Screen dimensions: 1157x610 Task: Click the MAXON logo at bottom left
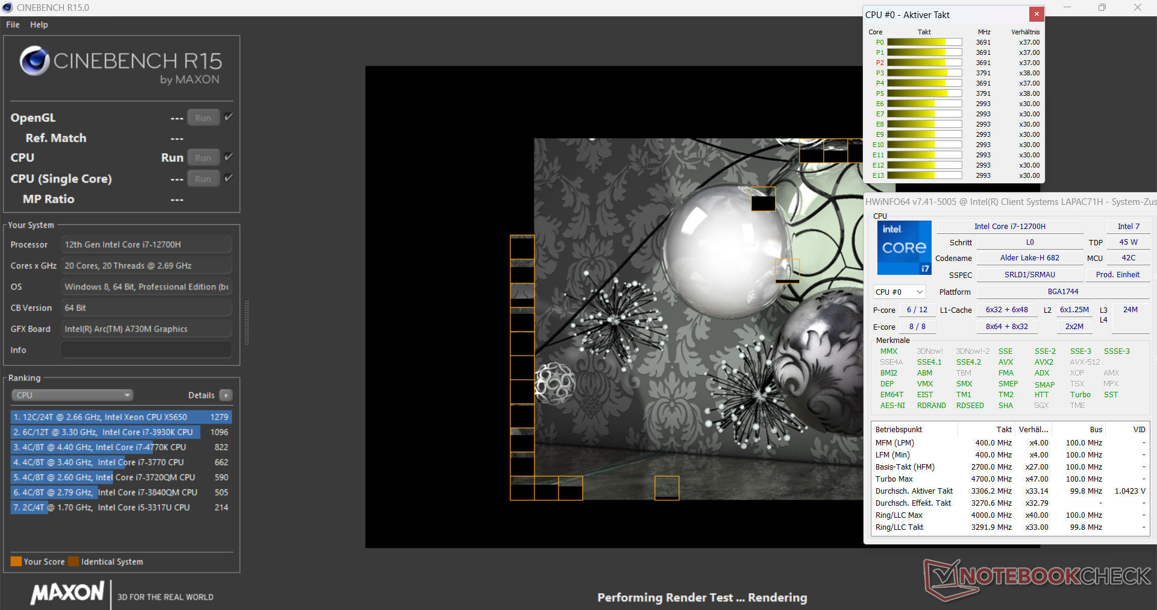click(x=67, y=593)
